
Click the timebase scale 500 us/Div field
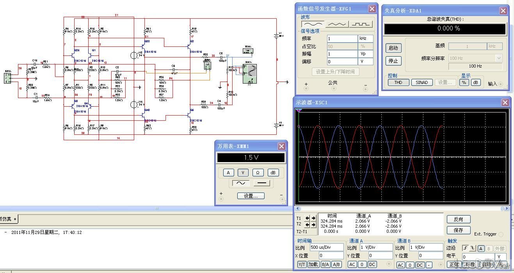click(326, 247)
